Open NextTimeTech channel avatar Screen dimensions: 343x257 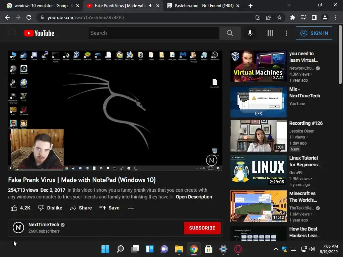pyautogui.click(x=18, y=228)
